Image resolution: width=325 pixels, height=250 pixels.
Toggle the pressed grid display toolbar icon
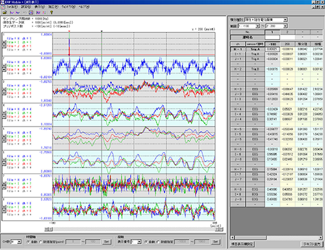point(31,12)
